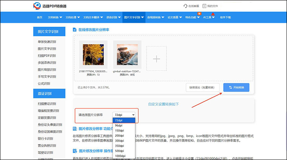Click the 迅捷PDF转换器 logo icon
The height and width of the screenshot is (160, 287).
click(37, 6)
